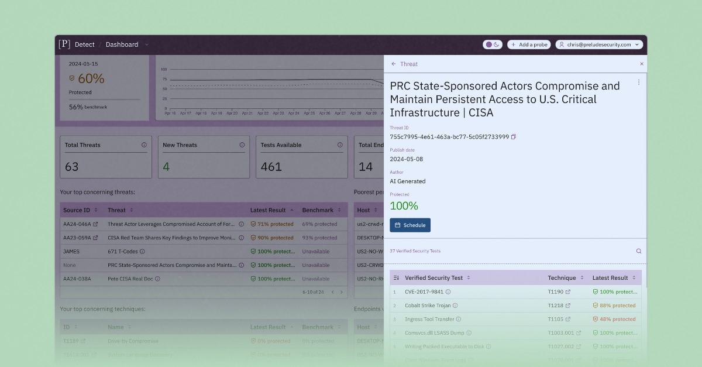The height and width of the screenshot is (367, 702).
Task: Select the Cobalt Strike Trojan row
Action: pyautogui.click(x=515, y=306)
